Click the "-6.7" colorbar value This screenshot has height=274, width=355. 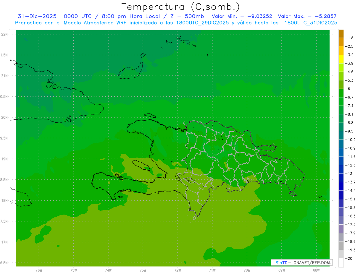click(x=349, y=97)
